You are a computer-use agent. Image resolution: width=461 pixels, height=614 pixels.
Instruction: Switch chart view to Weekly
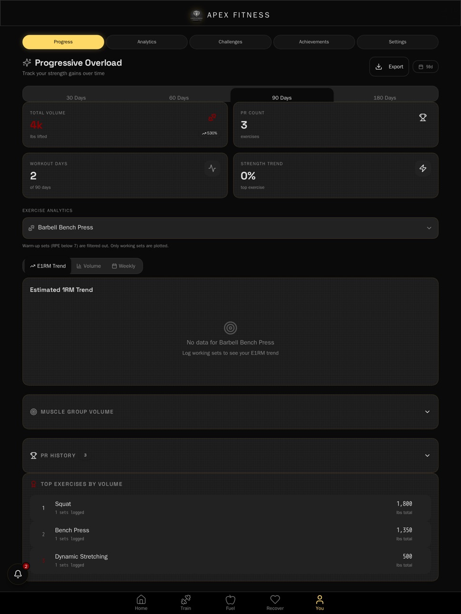[124, 266]
